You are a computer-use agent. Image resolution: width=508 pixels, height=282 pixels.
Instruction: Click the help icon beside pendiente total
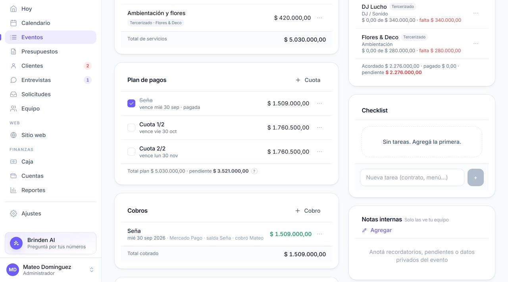[x=254, y=171]
